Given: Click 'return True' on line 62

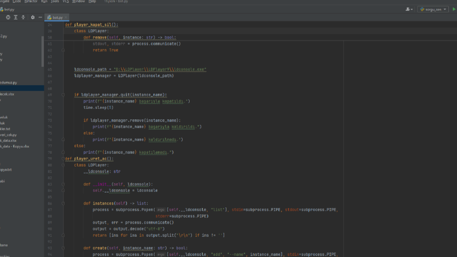Looking at the screenshot, I should tap(105, 50).
